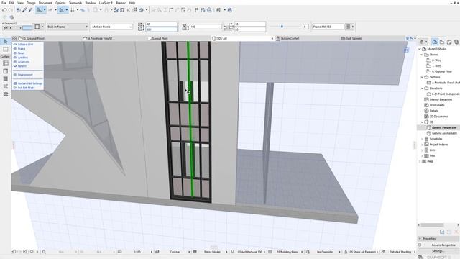This screenshot has width=460, height=259.
Task: Click the tab overview grid icon
Action: [x=14, y=38]
